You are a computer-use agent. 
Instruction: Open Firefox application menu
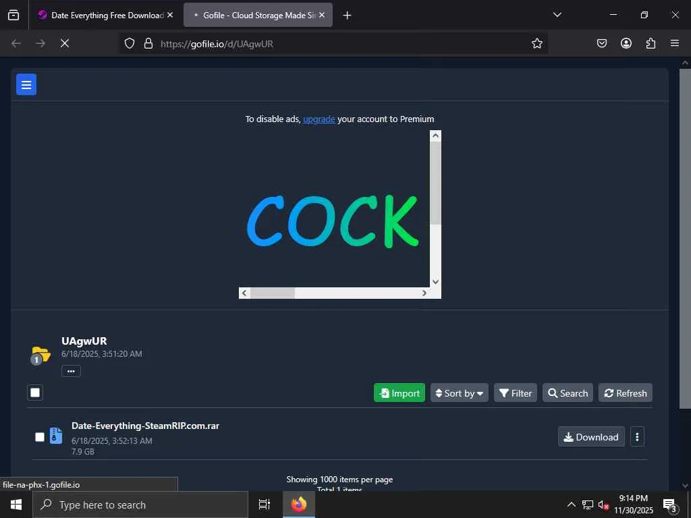click(x=675, y=43)
